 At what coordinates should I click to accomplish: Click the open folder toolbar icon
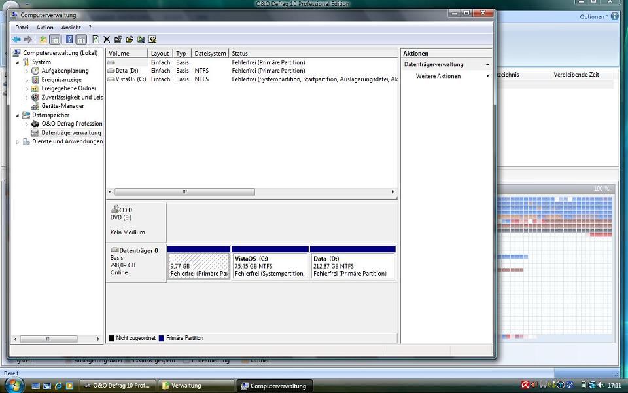point(130,39)
